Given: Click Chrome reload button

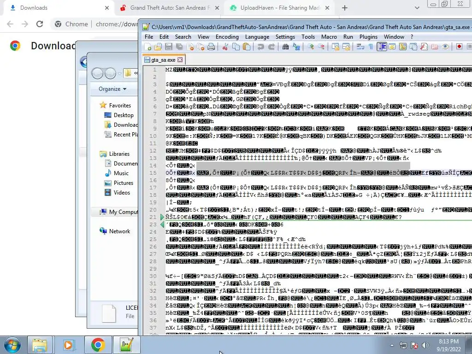Looking at the screenshot, I should [40, 24].
